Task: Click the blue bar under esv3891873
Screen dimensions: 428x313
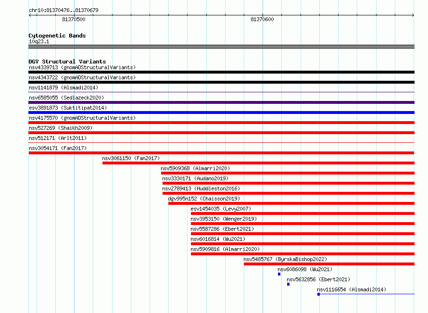Action: pos(221,113)
